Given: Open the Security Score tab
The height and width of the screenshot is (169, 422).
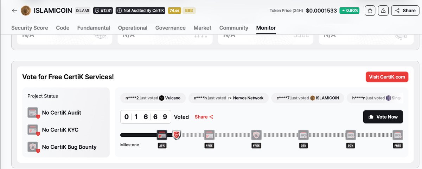Looking at the screenshot, I should (x=30, y=28).
